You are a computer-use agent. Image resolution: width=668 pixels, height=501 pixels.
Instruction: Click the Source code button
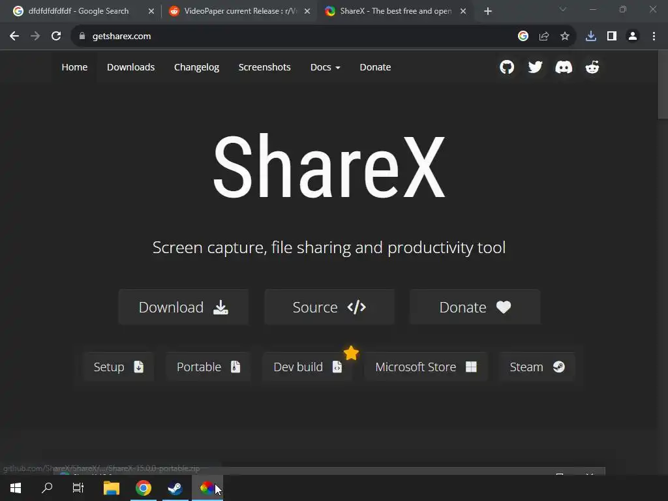click(329, 307)
